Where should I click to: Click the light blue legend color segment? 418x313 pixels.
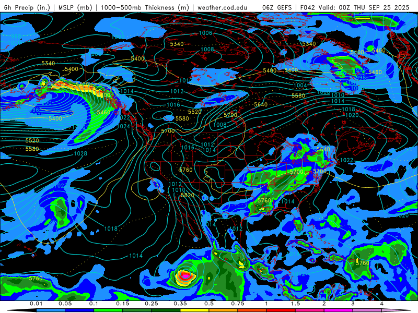(x=51, y=310)
